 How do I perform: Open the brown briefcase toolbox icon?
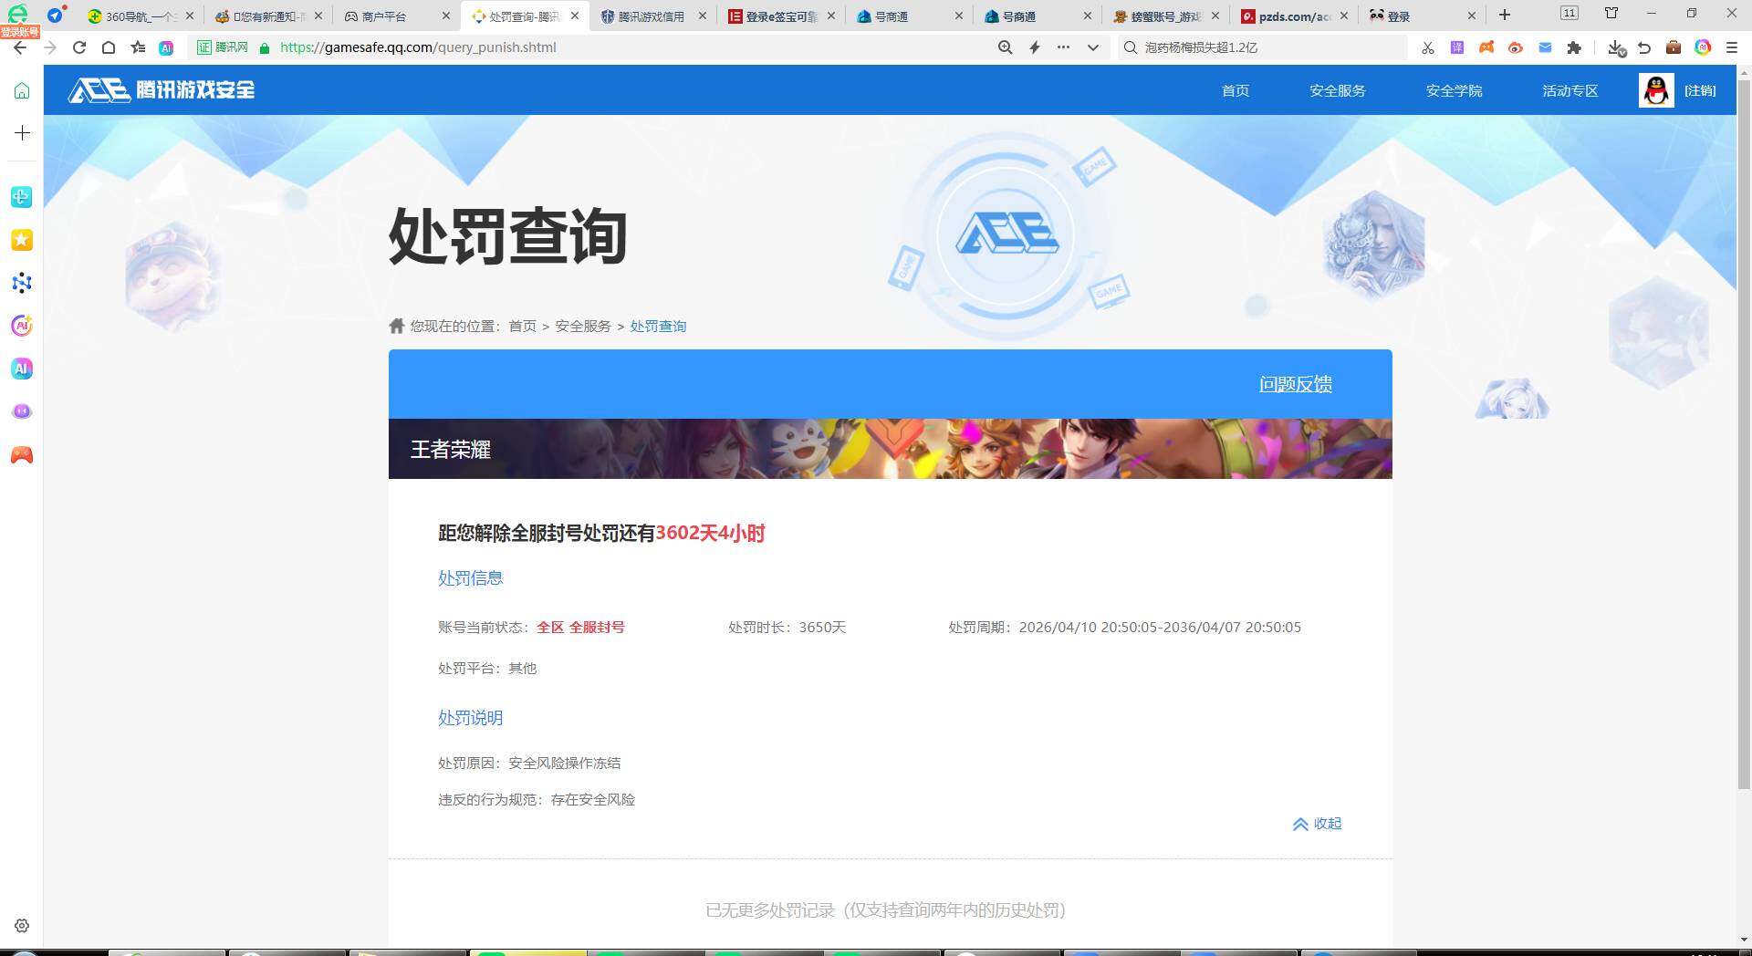1674,47
